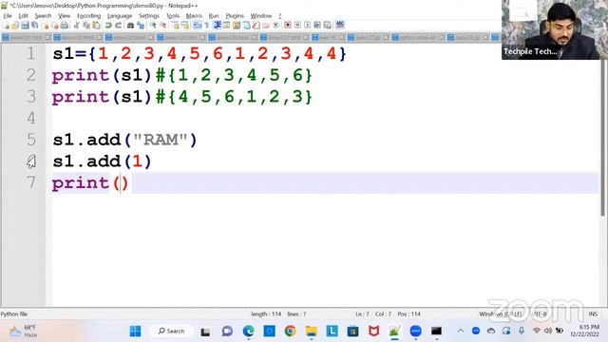Toggle file monitoring (eye icon)
This screenshot has width=608, height=342.
(275, 26)
